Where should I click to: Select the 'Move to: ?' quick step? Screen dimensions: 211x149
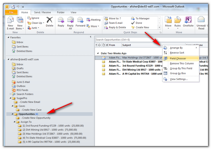coord(112,19)
